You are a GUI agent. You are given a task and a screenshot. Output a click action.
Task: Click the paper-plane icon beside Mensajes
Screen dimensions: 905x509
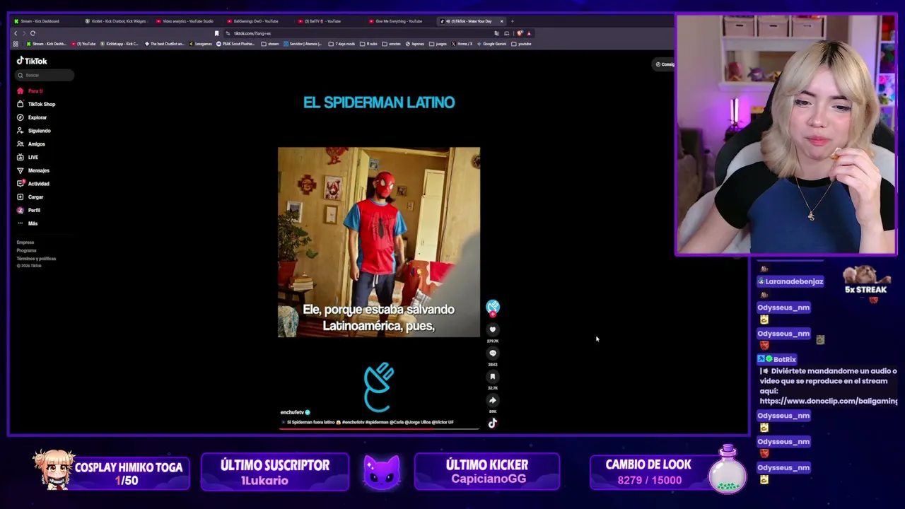coord(21,170)
